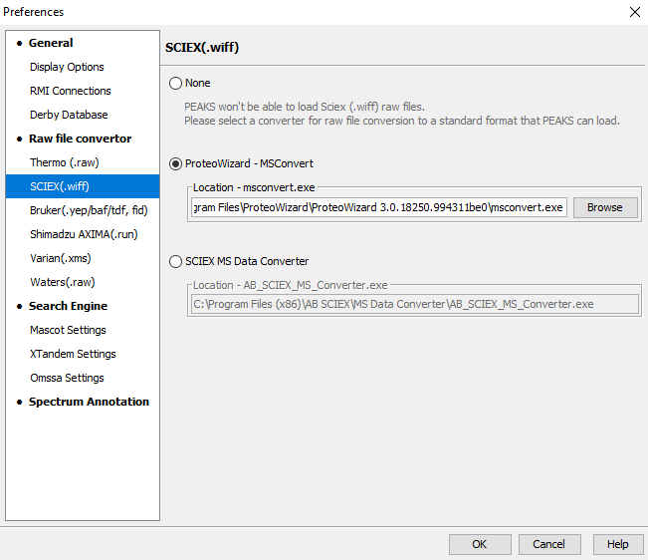Open XTandem Settings page
The width and height of the screenshot is (648, 560).
(73, 354)
